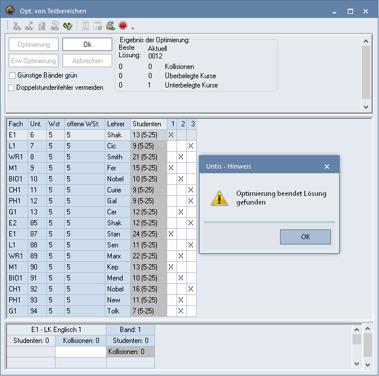Click band column header 2

[182, 124]
